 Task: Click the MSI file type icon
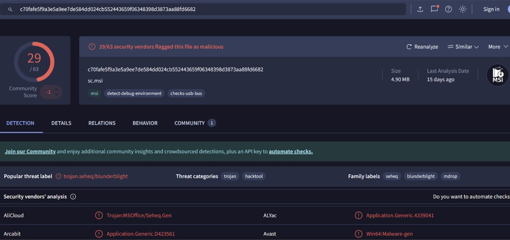pyautogui.click(x=497, y=75)
